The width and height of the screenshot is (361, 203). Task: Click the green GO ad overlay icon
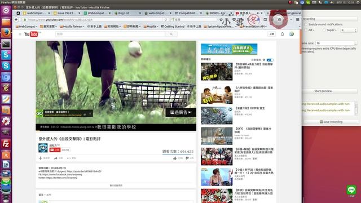[x=39, y=113]
